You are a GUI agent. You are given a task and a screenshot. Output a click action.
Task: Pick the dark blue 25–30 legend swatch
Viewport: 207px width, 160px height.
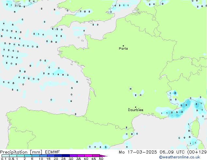pyautogui.click(x=66, y=156)
